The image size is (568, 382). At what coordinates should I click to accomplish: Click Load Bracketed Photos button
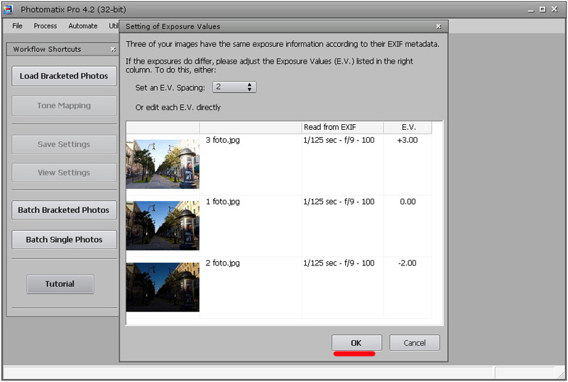pyautogui.click(x=64, y=76)
